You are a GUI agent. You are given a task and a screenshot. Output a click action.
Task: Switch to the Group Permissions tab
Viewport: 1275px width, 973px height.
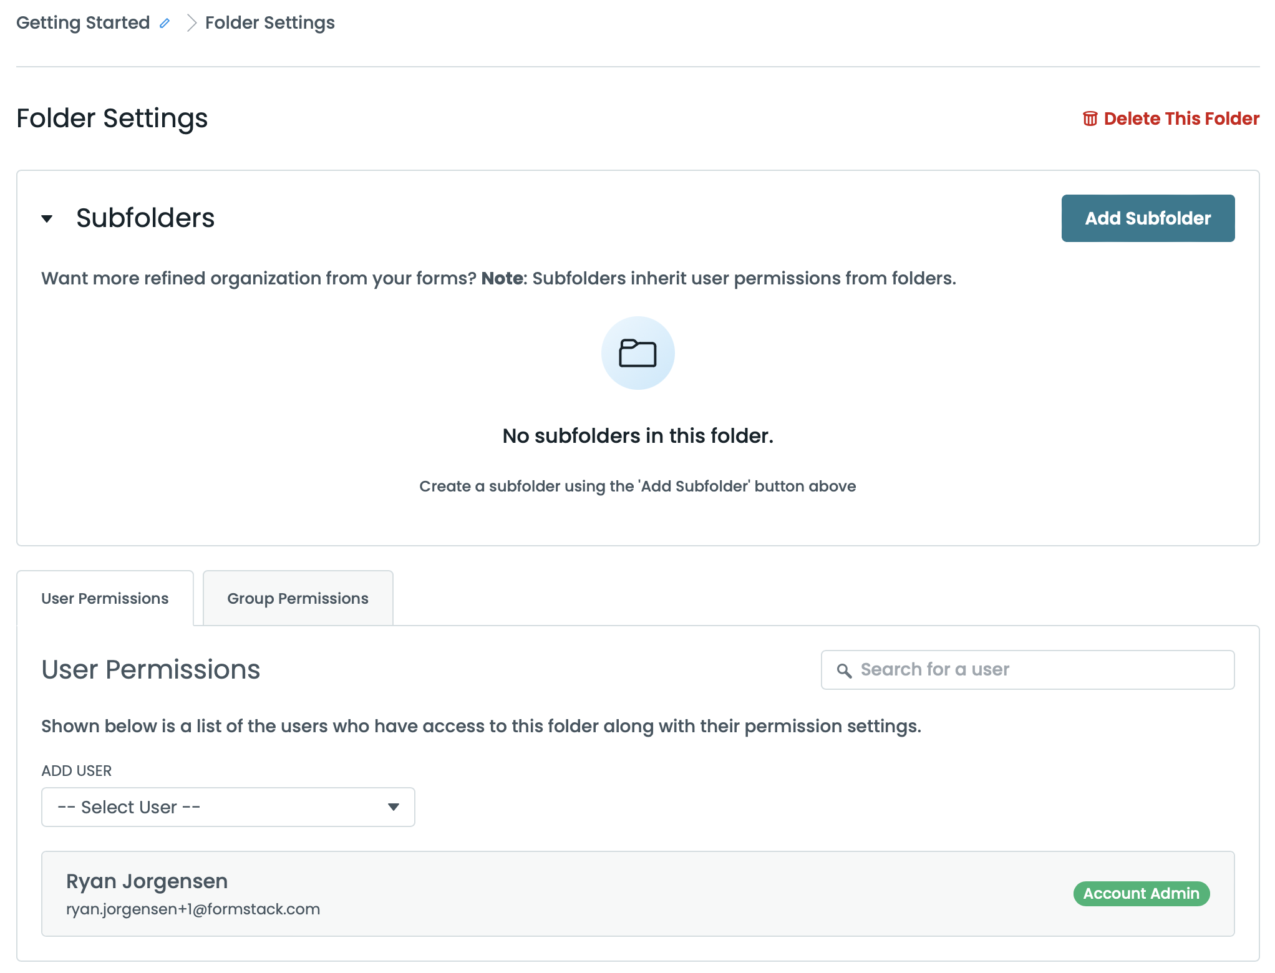point(298,599)
